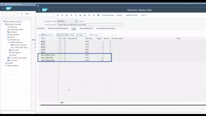206x116 pixels.
Task: Click the wide horizontal scrollbar at window bottom
Action: pos(123,105)
